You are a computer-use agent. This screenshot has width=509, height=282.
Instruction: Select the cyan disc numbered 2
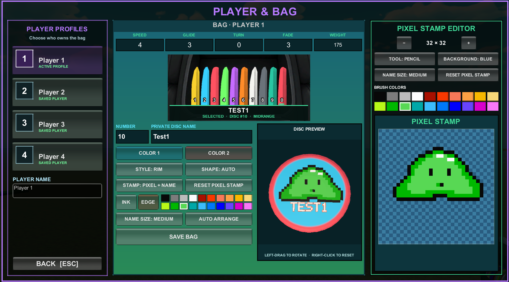click(205, 86)
